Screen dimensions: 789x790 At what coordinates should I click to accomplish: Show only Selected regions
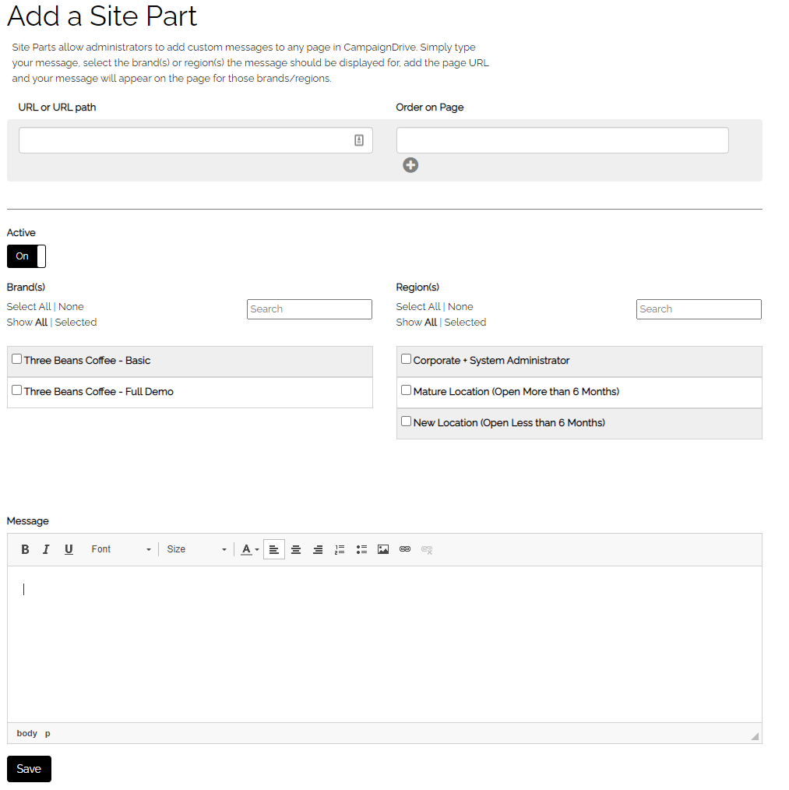tap(465, 322)
